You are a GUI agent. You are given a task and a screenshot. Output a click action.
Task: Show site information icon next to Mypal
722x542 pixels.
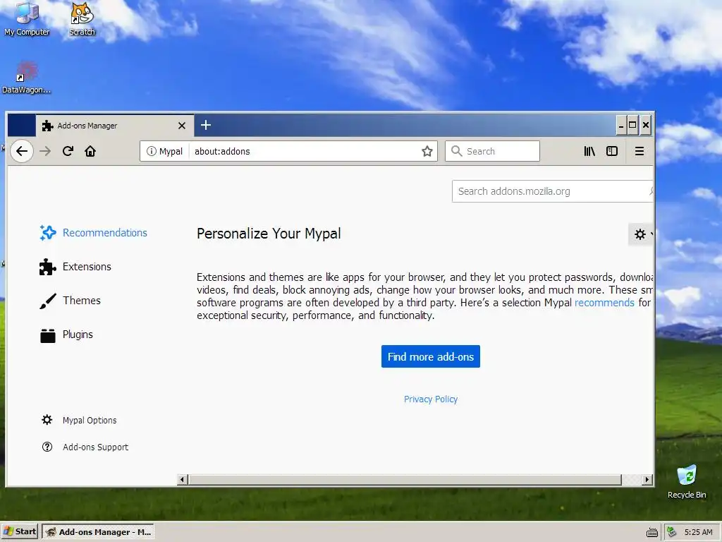pyautogui.click(x=152, y=151)
